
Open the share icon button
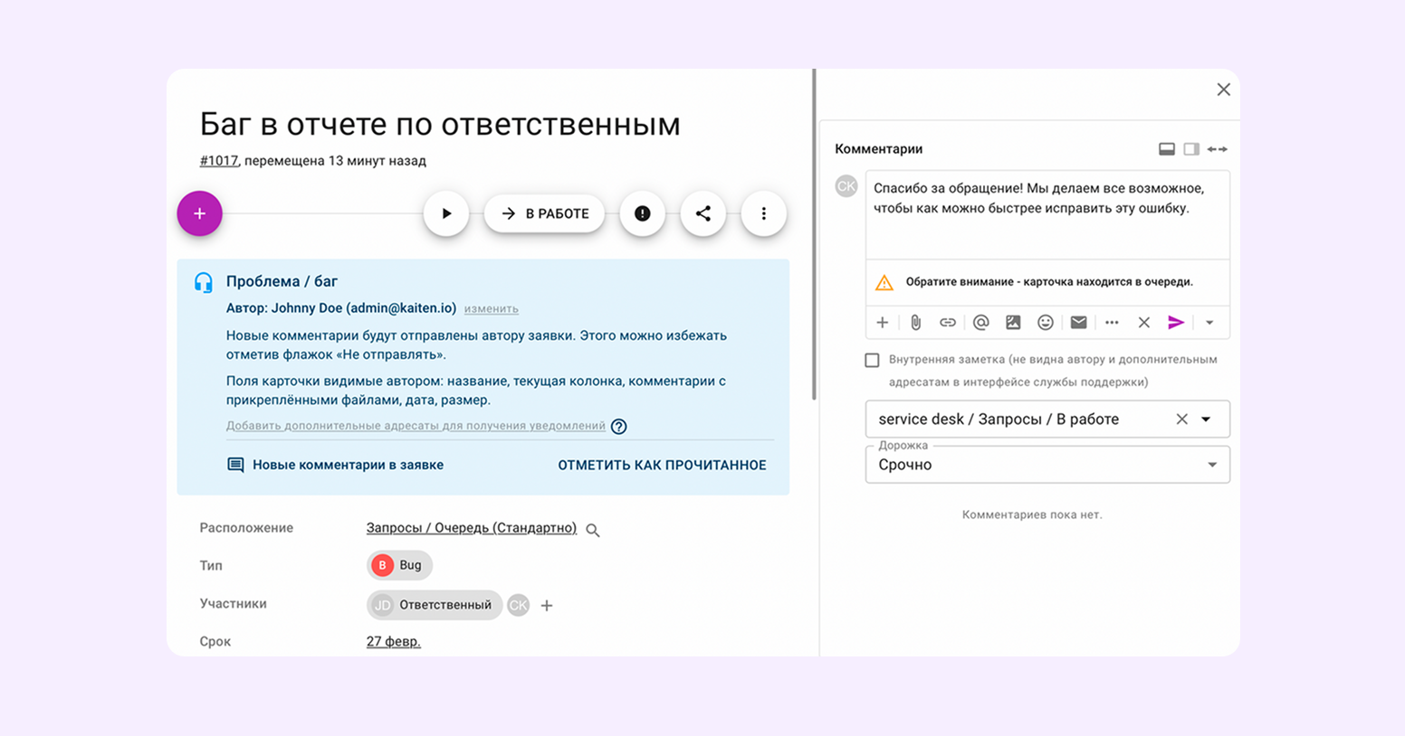pyautogui.click(x=702, y=213)
